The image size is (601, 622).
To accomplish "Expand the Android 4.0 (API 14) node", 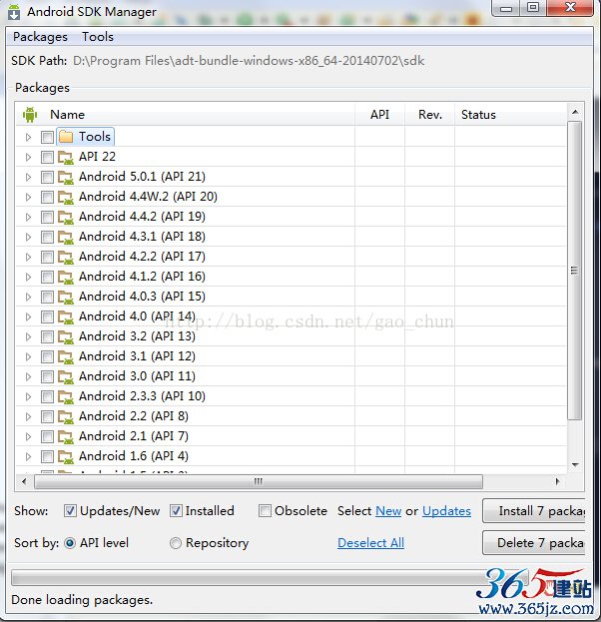I will click(28, 316).
